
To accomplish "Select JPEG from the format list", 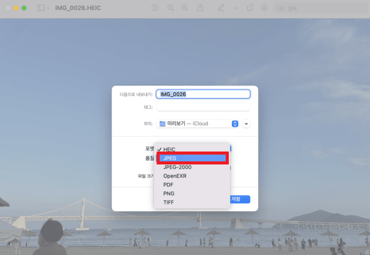I will point(192,158).
